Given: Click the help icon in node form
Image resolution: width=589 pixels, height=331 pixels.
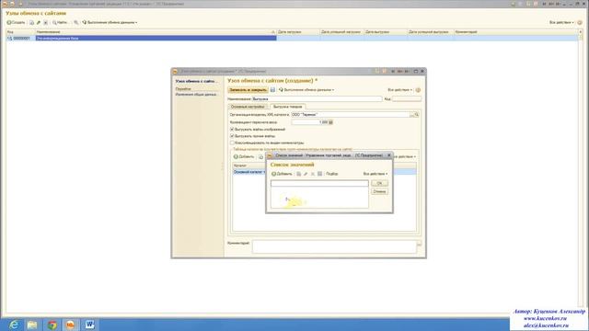Looking at the screenshot, I should (418, 90).
